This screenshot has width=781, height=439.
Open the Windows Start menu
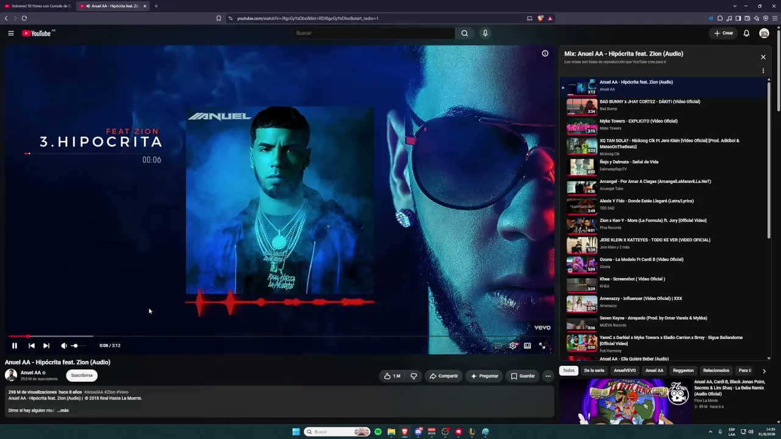[x=296, y=432]
